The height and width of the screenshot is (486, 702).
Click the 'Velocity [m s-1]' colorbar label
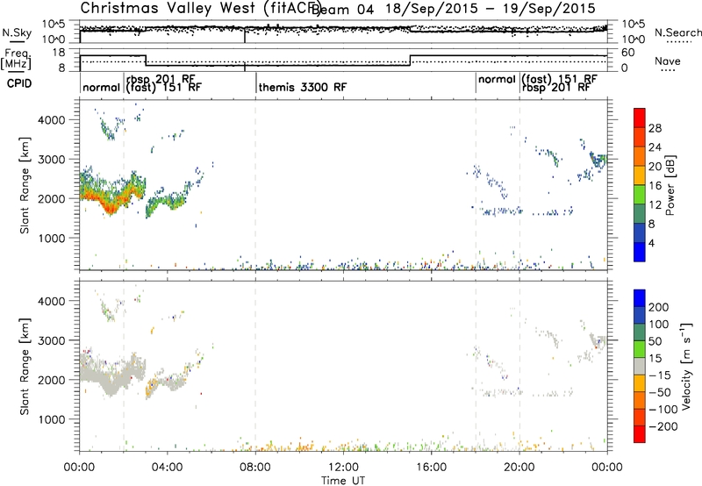[686, 366]
